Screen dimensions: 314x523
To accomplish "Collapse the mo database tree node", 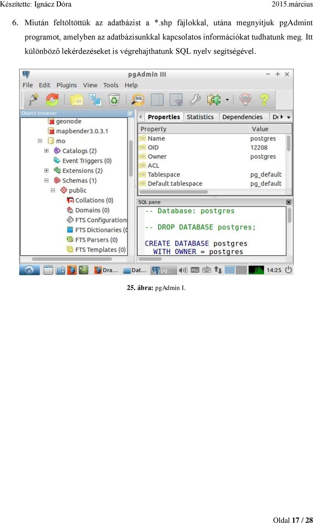I will coord(40,141).
